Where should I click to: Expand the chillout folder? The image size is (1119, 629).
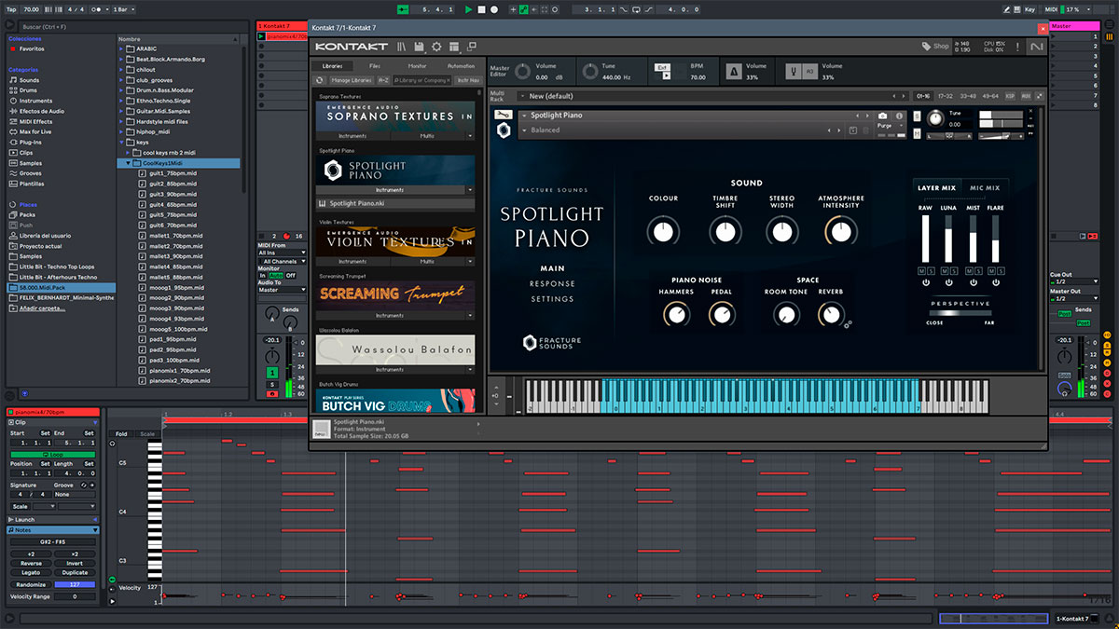pos(122,69)
